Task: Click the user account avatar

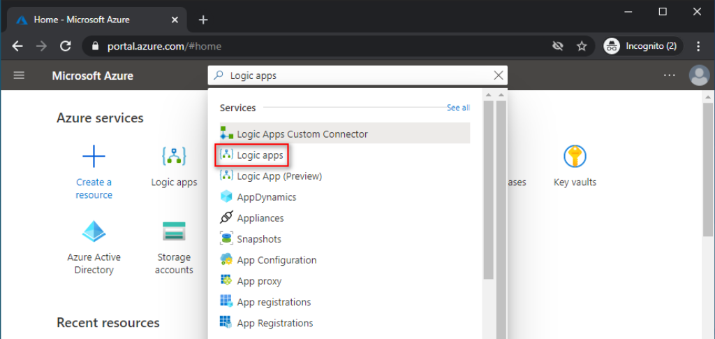Action: pos(698,75)
